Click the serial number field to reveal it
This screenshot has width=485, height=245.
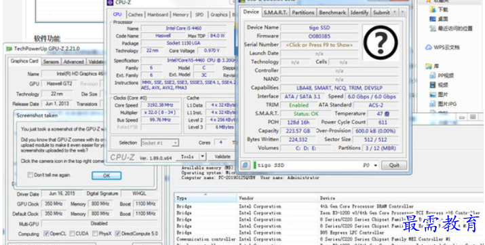(x=319, y=45)
